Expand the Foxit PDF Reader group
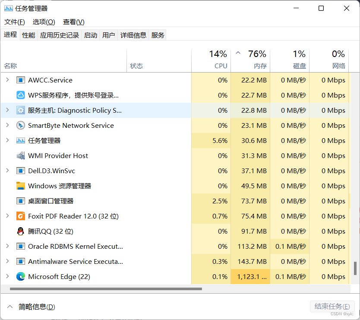Screen dimensions: 360x320 tap(7, 216)
